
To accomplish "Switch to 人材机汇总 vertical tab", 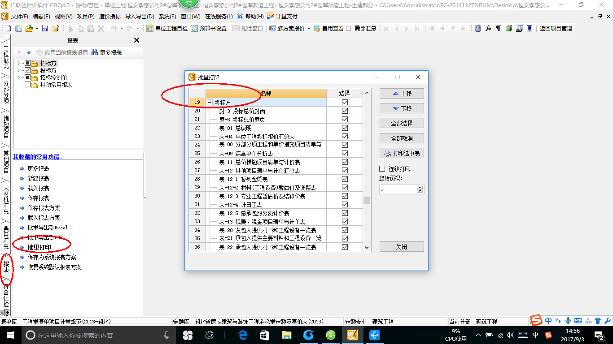I will (x=6, y=200).
